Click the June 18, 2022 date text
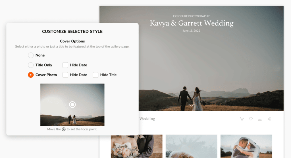This screenshot has width=291, height=158. pyautogui.click(x=191, y=31)
